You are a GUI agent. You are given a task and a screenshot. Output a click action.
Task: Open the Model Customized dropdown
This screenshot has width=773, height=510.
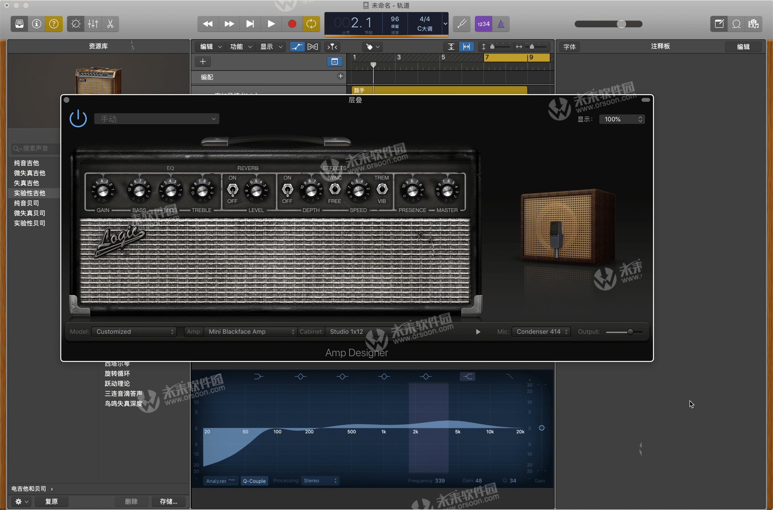tap(134, 332)
